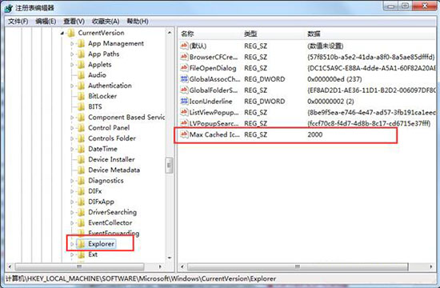This screenshot has height=288, width=440.
Task: Click the BrowserCFCre... string value icon
Action: (x=184, y=57)
